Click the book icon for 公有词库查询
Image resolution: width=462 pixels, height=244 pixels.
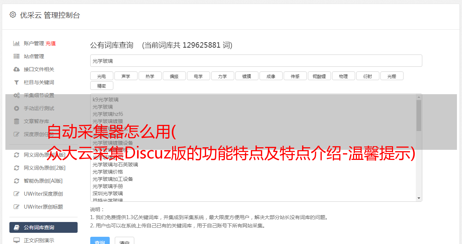(x=17, y=227)
